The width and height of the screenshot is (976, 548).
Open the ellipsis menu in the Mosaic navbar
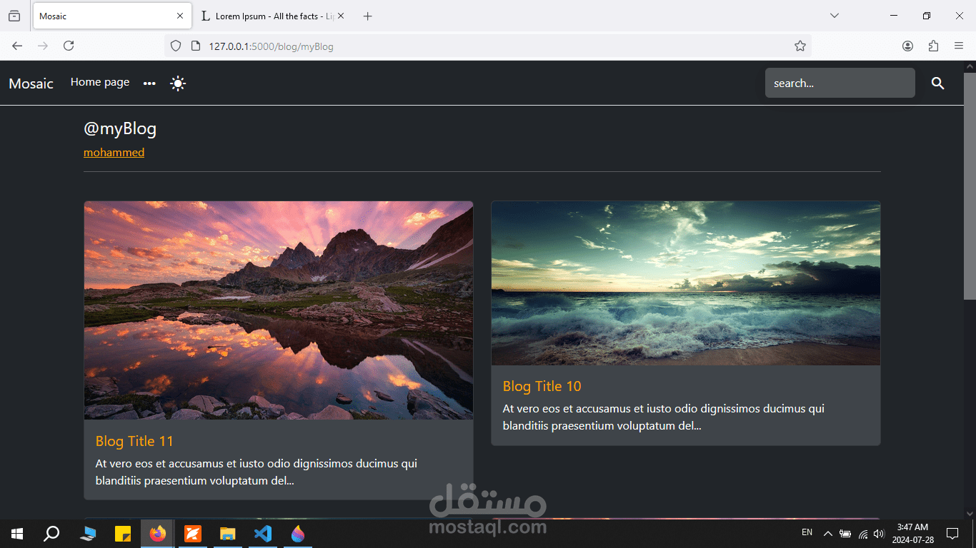(149, 83)
